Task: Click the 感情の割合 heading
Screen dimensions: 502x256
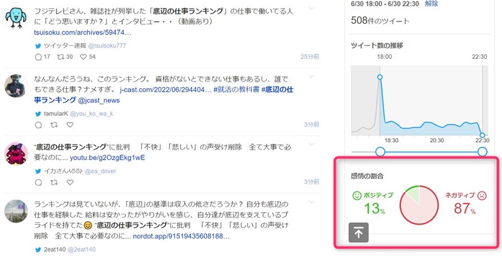Action: point(367,176)
